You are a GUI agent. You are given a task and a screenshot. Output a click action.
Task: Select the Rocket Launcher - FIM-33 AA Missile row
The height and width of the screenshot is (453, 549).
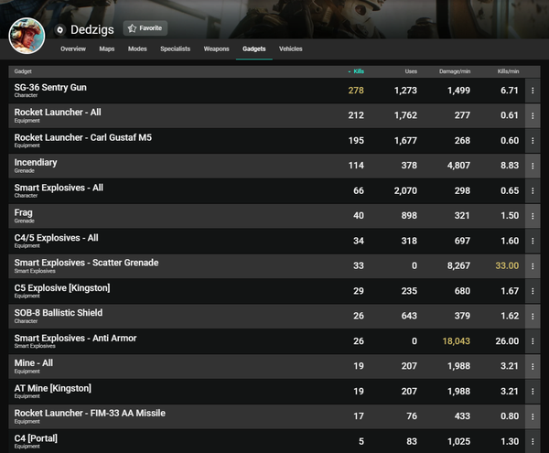pos(90,416)
